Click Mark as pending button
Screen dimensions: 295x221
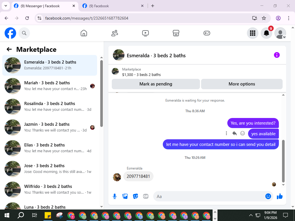tap(156, 84)
